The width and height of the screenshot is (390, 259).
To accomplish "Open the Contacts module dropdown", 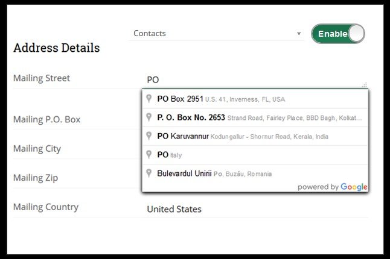I will click(217, 34).
